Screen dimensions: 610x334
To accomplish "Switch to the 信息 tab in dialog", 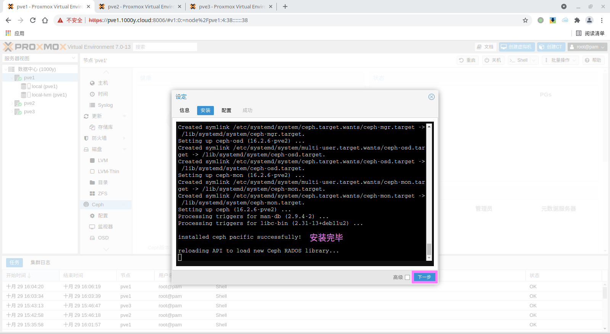I will (x=185, y=111).
